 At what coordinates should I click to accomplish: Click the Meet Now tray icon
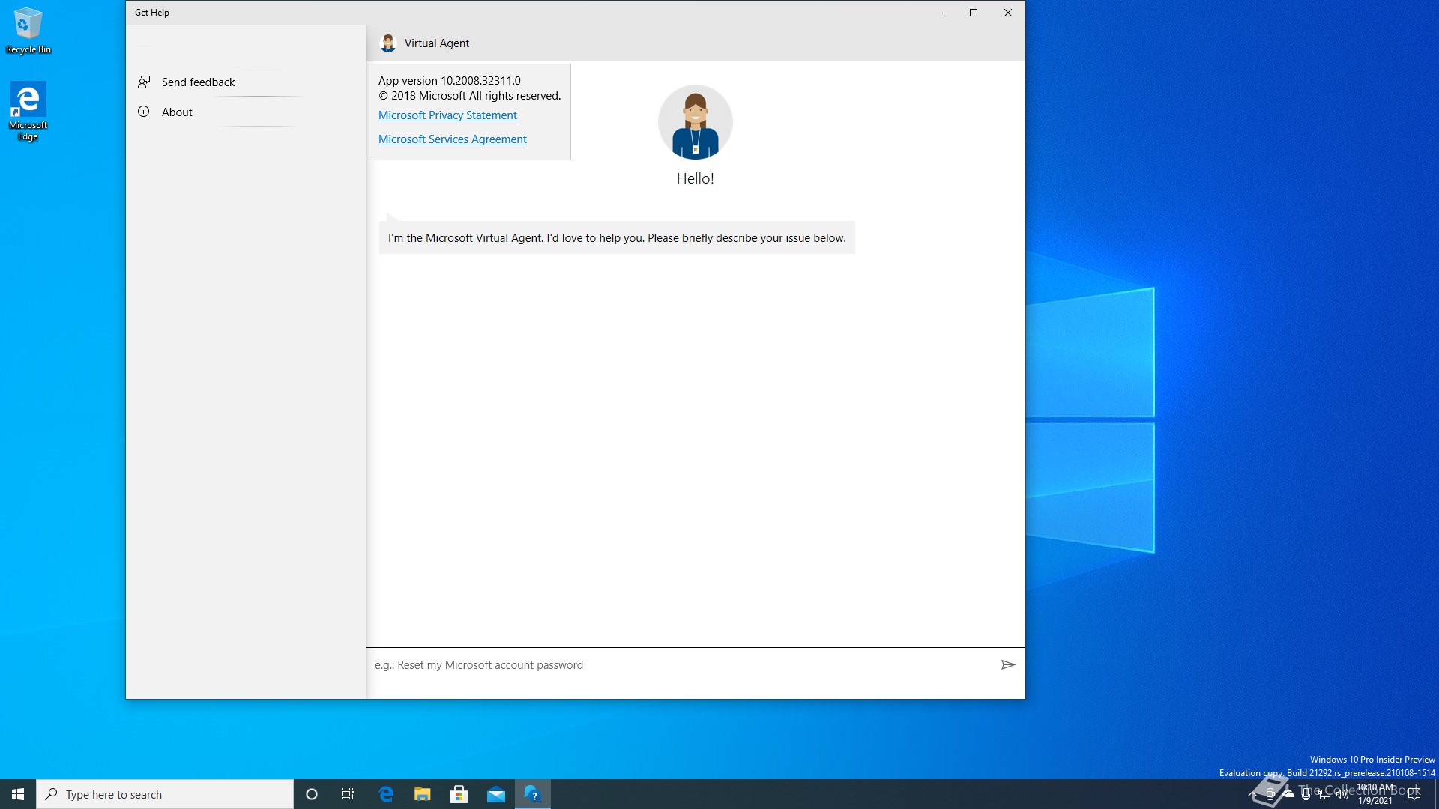point(1270,794)
